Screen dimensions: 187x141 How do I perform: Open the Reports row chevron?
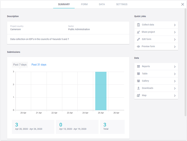coord(175,67)
